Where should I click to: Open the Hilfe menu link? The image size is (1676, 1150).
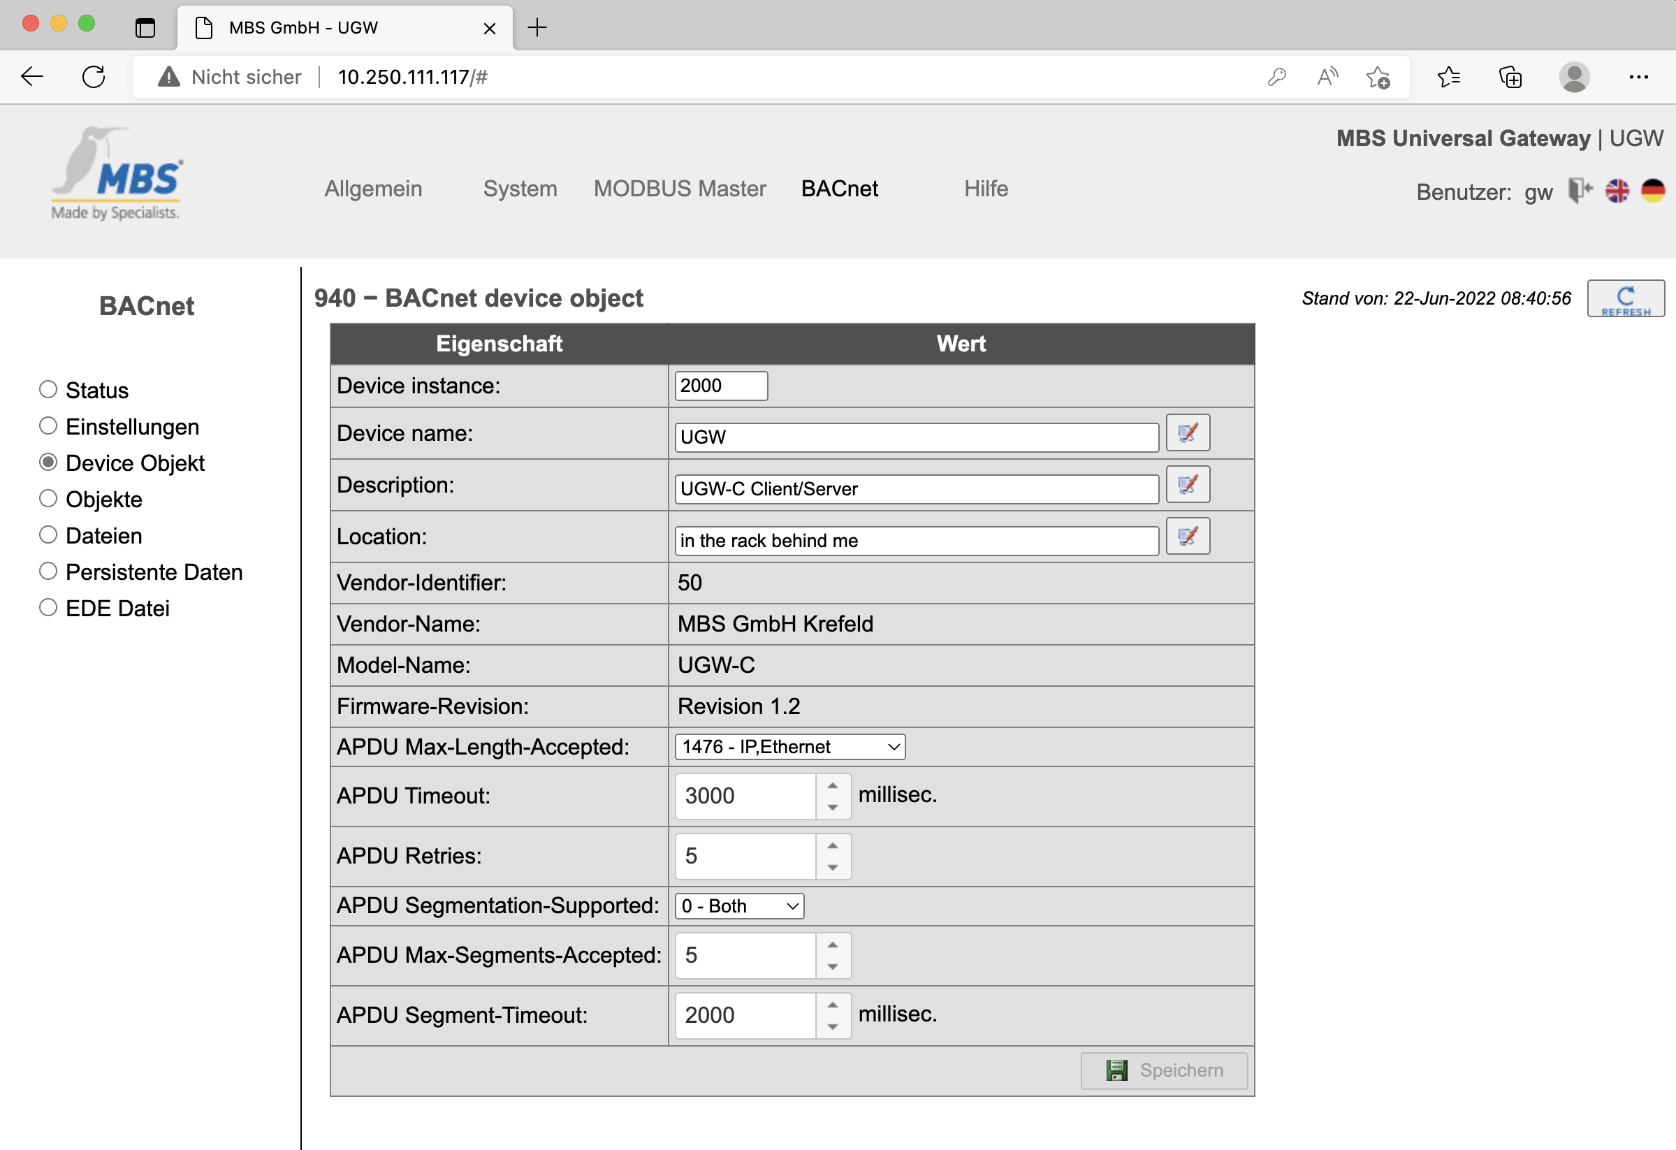[985, 189]
